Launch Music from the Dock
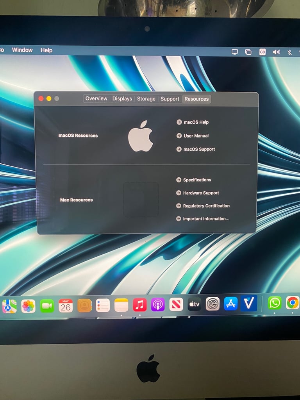This screenshot has height=400, width=300. tap(139, 305)
